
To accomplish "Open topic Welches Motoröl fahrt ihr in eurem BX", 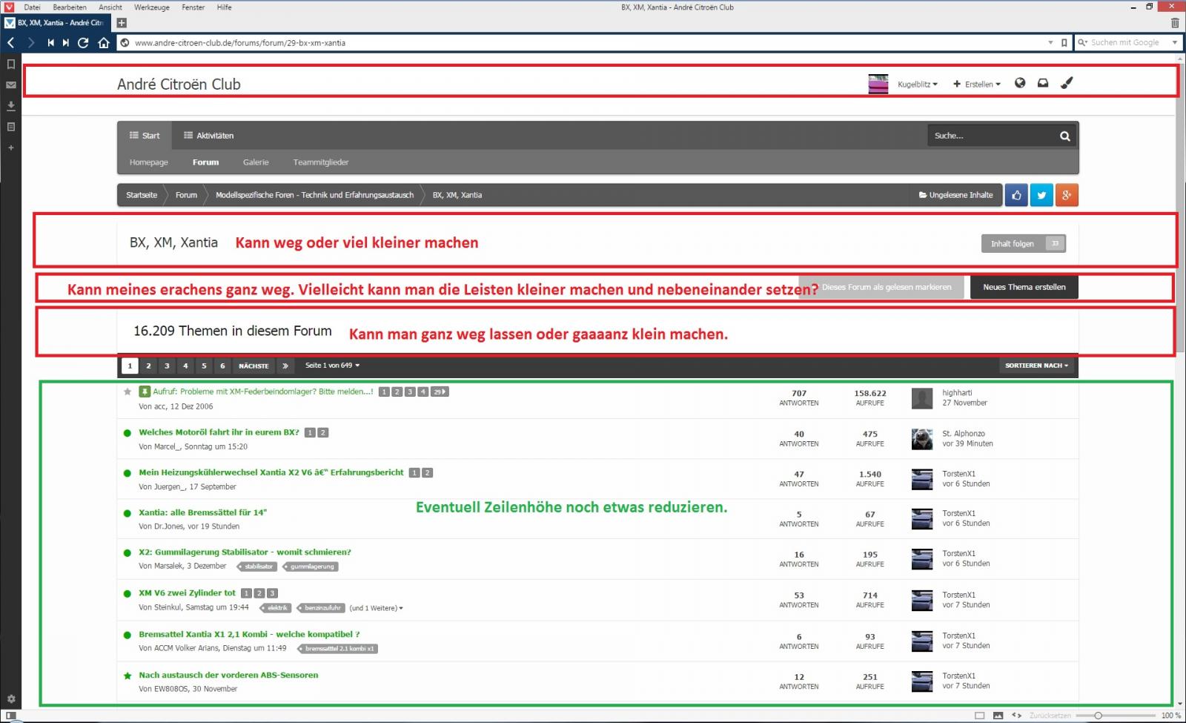I will [x=219, y=432].
